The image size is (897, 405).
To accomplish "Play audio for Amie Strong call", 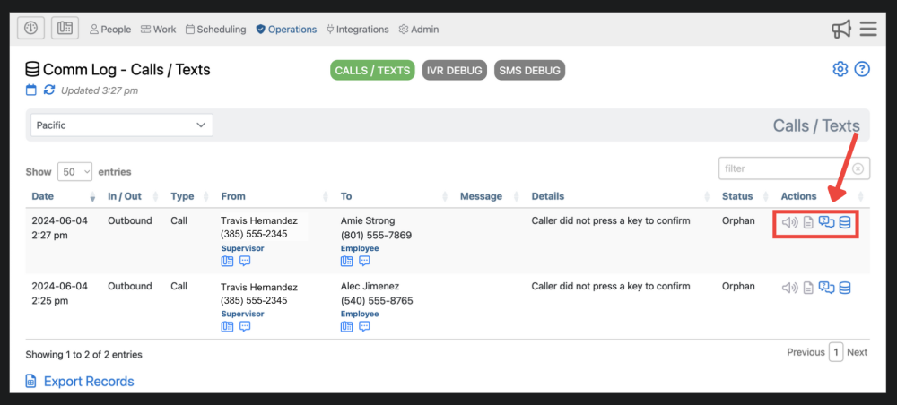I will 789,222.
